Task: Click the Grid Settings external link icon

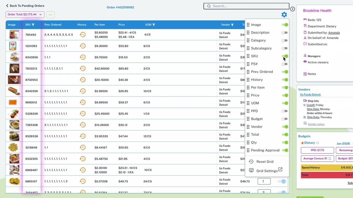Action: [280, 169]
